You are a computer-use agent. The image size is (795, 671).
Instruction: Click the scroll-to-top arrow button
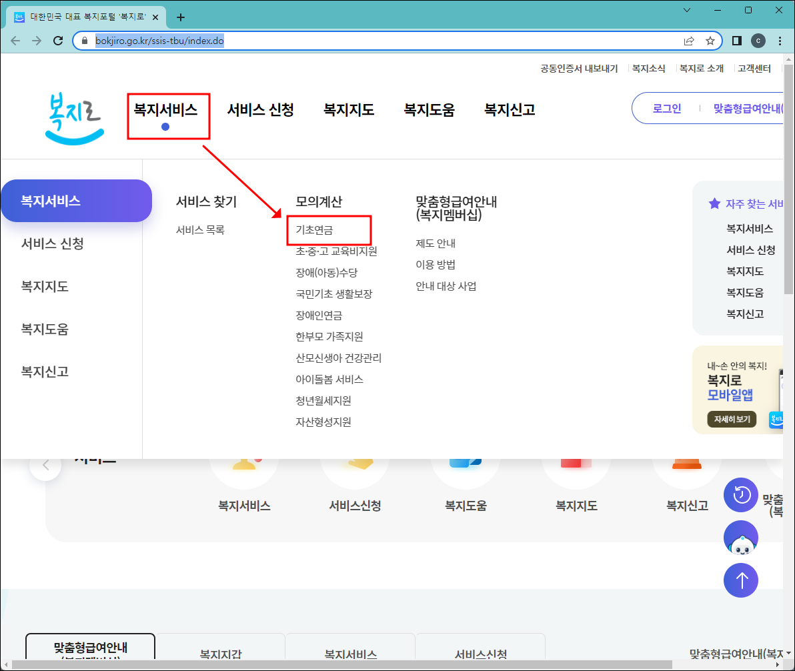click(740, 580)
